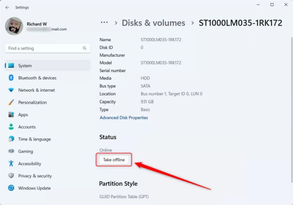Open Privacy & security shield icon
Viewport: 293px width, 205px height.
pos(11,176)
